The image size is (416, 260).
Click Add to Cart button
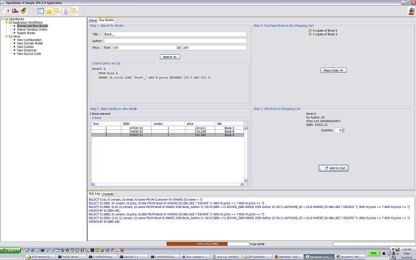coord(333,168)
